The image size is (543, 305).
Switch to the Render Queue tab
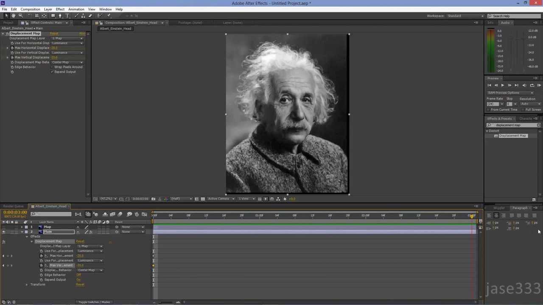tap(14, 206)
